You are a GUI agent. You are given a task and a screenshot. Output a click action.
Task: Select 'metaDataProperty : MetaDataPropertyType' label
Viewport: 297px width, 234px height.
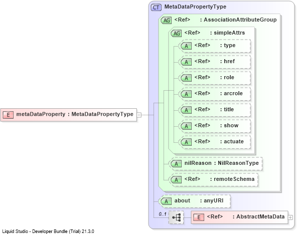pyautogui.click(x=75, y=114)
